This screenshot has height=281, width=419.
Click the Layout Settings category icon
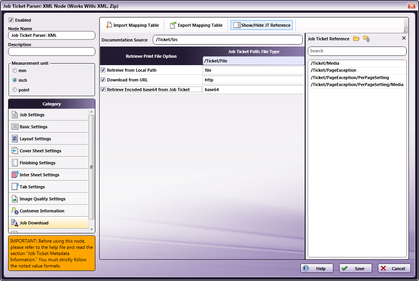tap(15, 139)
